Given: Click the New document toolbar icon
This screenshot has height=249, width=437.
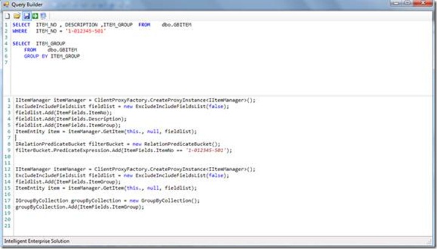Looking at the screenshot, I should coord(7,16).
